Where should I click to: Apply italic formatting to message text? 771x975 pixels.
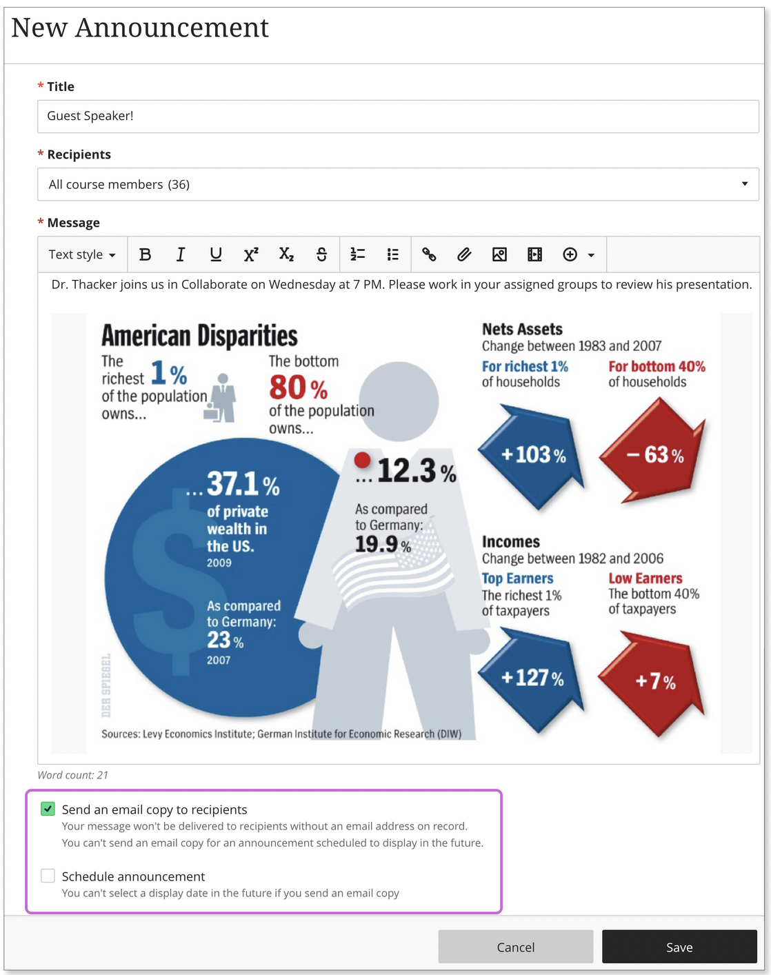tap(180, 254)
